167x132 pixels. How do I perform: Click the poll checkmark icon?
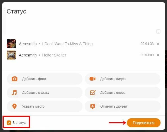(x=93, y=92)
